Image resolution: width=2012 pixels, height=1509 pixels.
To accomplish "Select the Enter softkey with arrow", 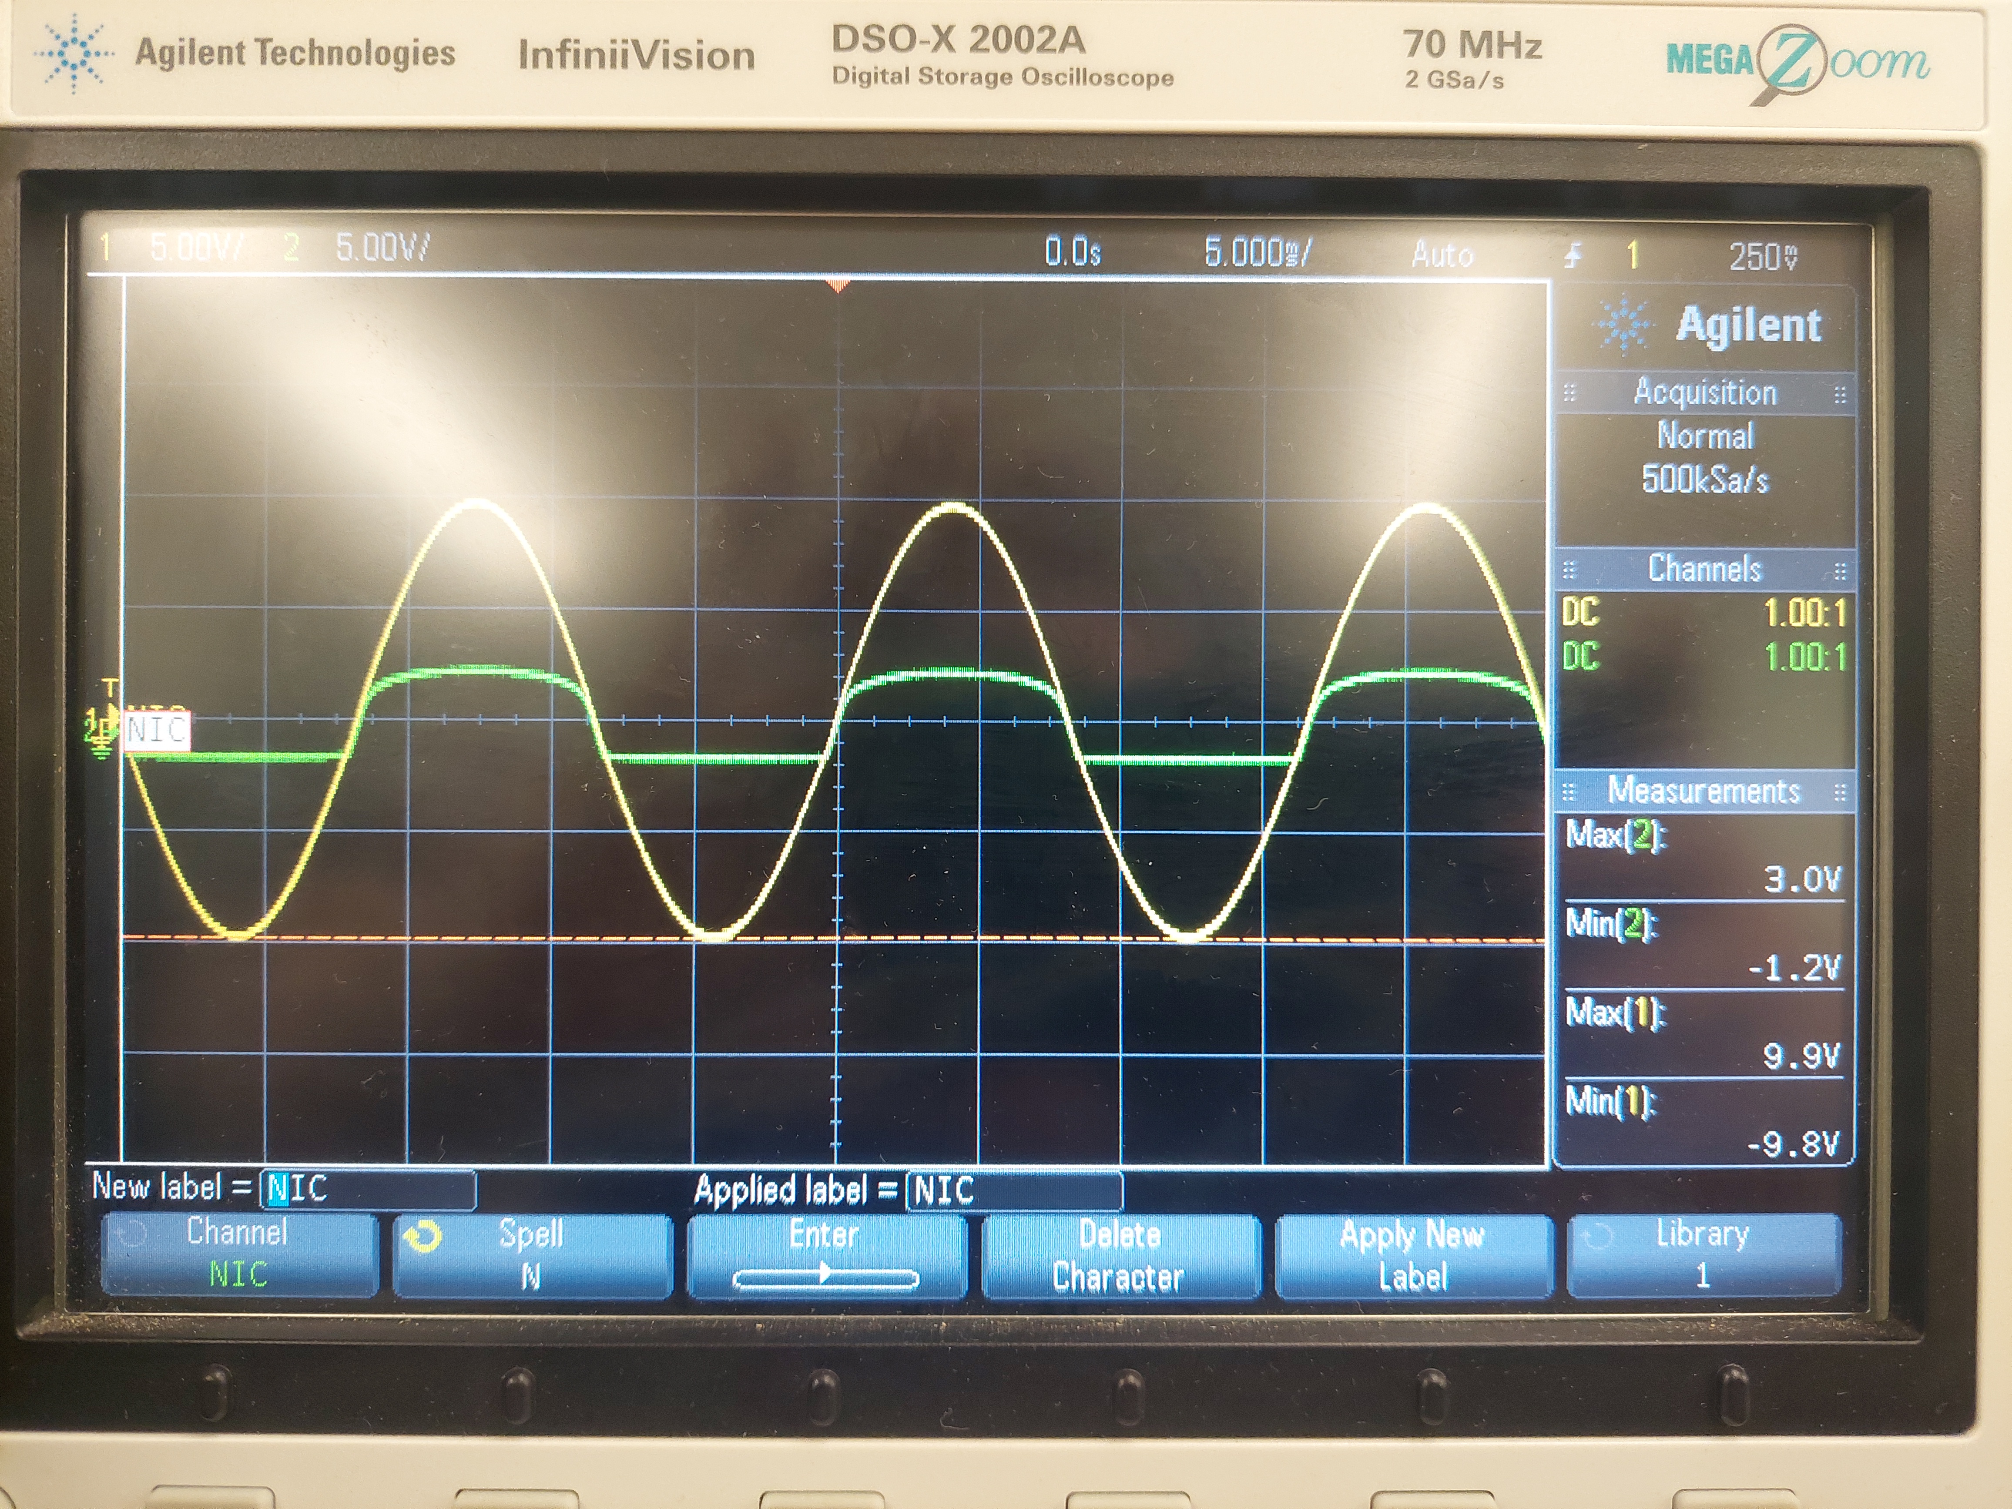I will (826, 1256).
